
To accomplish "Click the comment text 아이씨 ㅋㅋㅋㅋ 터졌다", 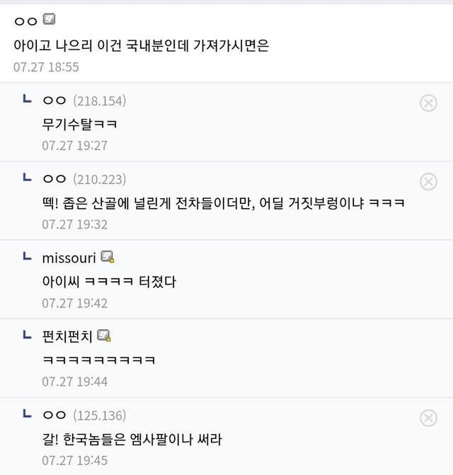I will click(108, 281).
